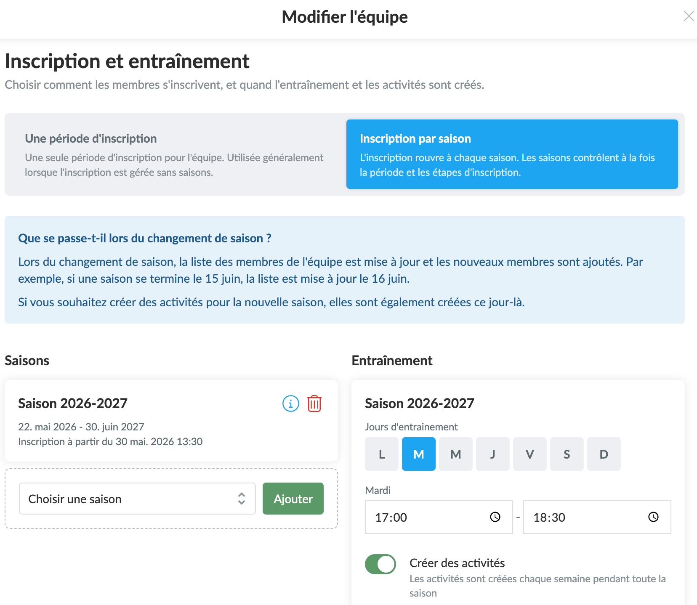Close the Modifier l'équipe dialog
This screenshot has height=605, width=697.
(x=689, y=16)
